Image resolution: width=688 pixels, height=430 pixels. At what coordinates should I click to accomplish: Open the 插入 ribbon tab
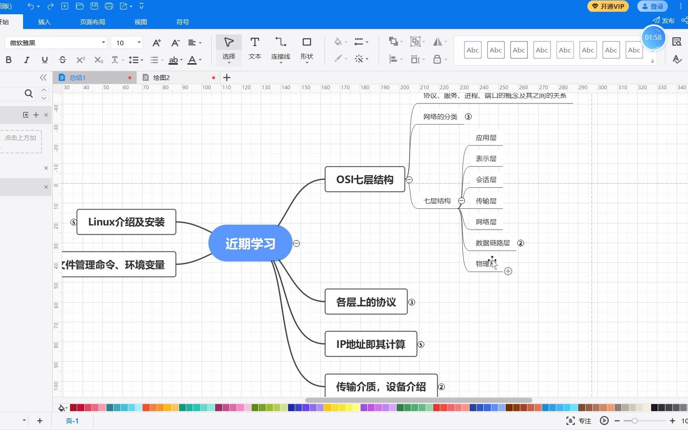44,22
